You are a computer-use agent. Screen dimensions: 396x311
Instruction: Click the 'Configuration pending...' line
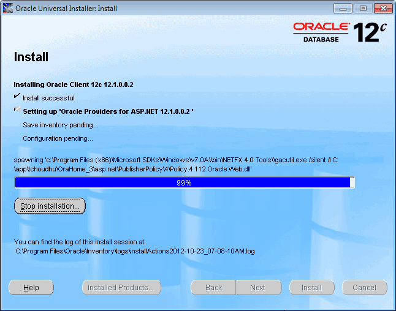(58, 138)
